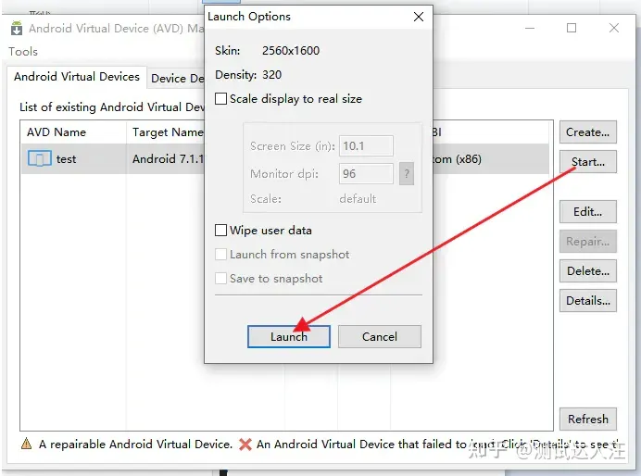Switch to the Android Virtual Devices tab
This screenshot has width=641, height=476.
point(77,77)
